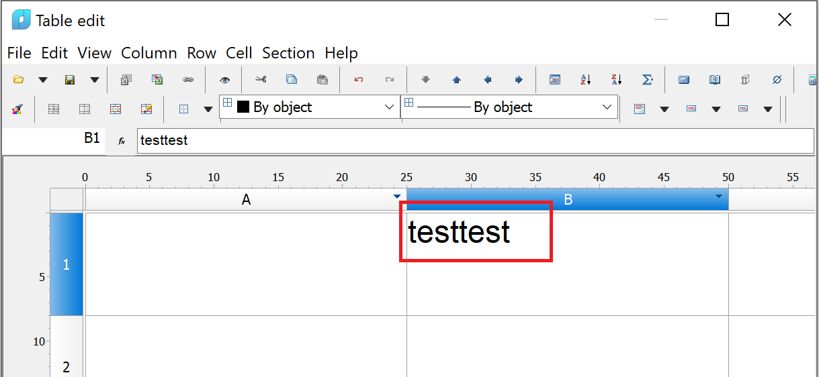Click the sigma sum icon
The width and height of the screenshot is (819, 377).
click(x=648, y=80)
